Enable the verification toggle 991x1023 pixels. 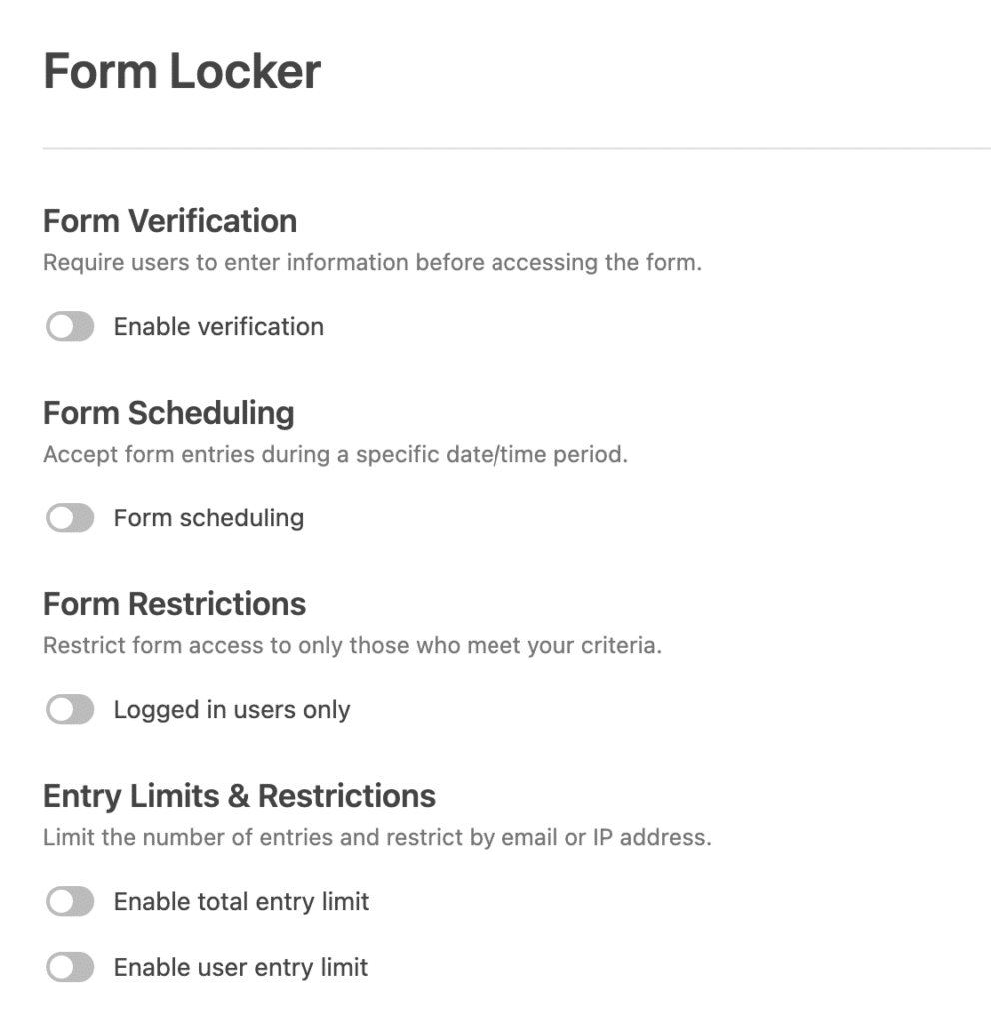tap(70, 326)
